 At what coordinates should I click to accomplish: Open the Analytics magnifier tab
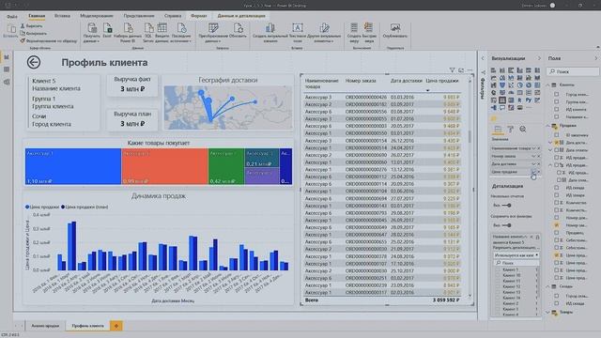point(523,130)
